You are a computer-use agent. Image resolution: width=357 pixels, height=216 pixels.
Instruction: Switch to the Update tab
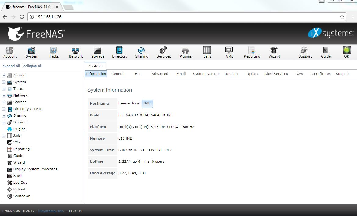(x=253, y=74)
